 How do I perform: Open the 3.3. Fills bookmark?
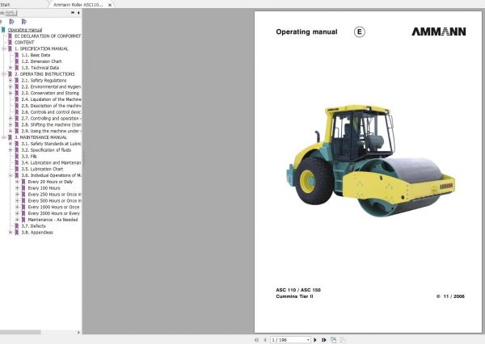tap(29, 157)
